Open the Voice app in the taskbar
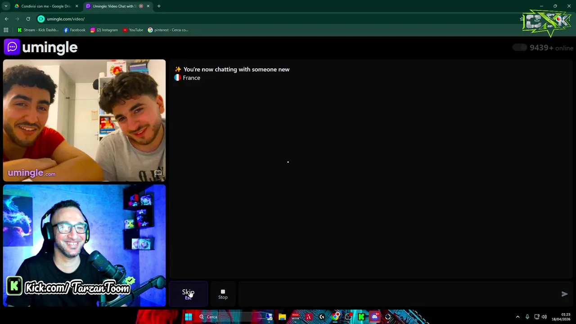 click(x=295, y=317)
